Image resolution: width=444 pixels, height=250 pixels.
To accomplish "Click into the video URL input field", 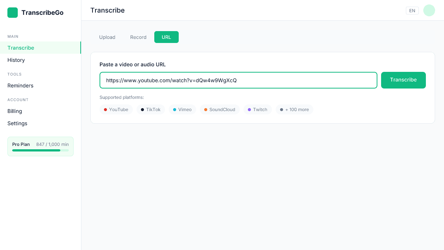I will [x=238, y=80].
